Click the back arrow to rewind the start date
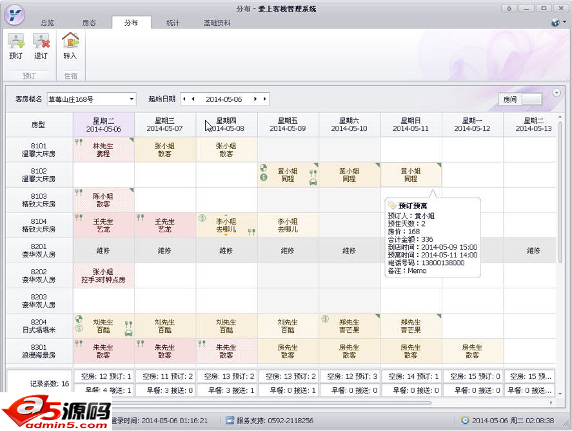This screenshot has height=431, width=572. pyautogui.click(x=193, y=99)
